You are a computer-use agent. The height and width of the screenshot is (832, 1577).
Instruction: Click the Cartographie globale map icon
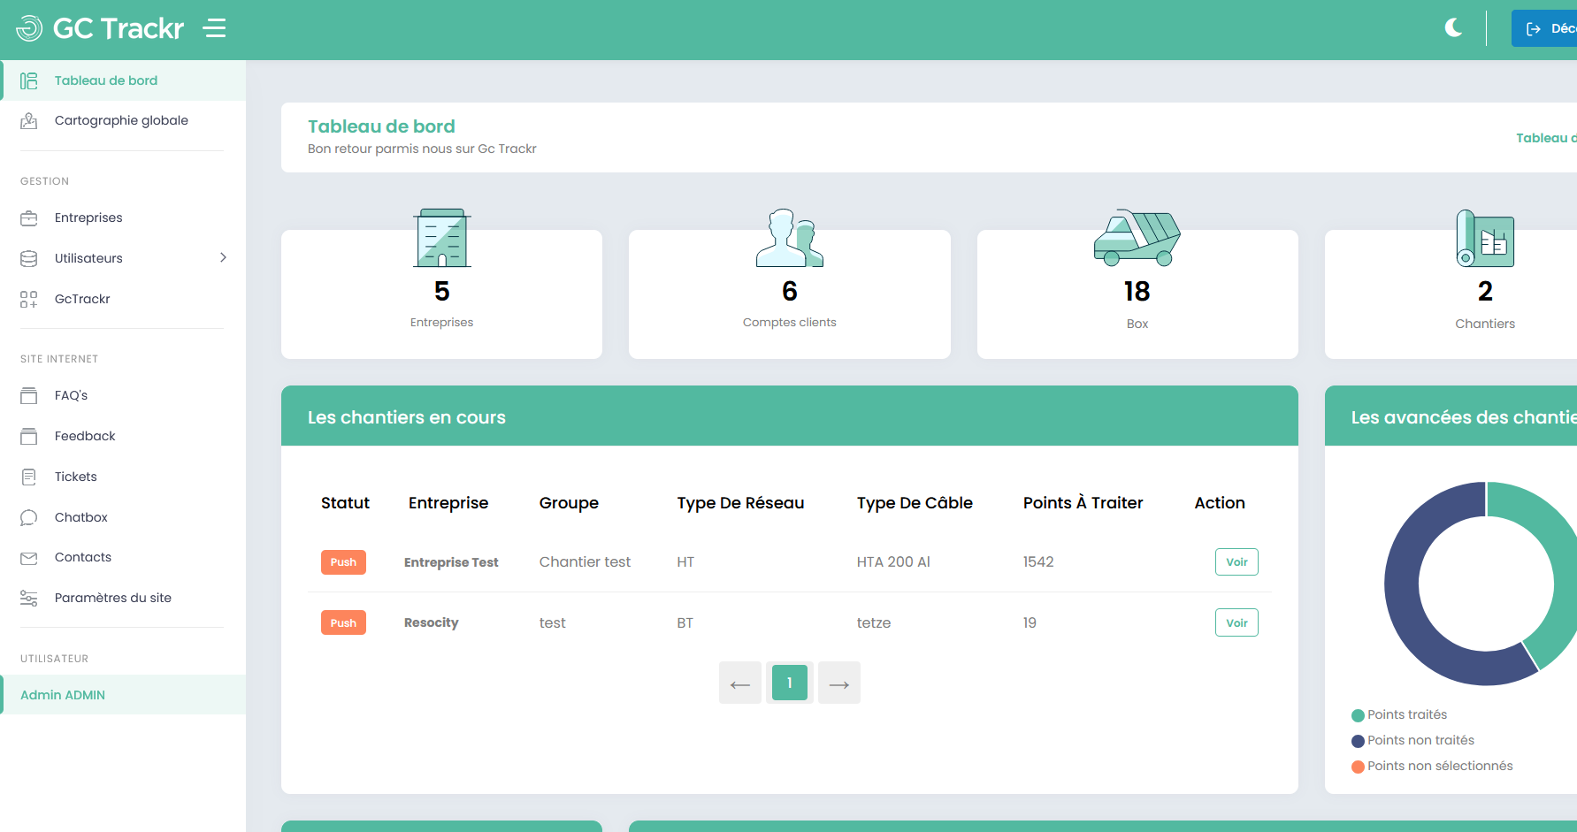(x=29, y=121)
